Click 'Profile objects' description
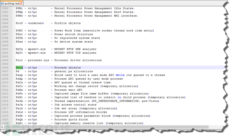 click(68, 23)
